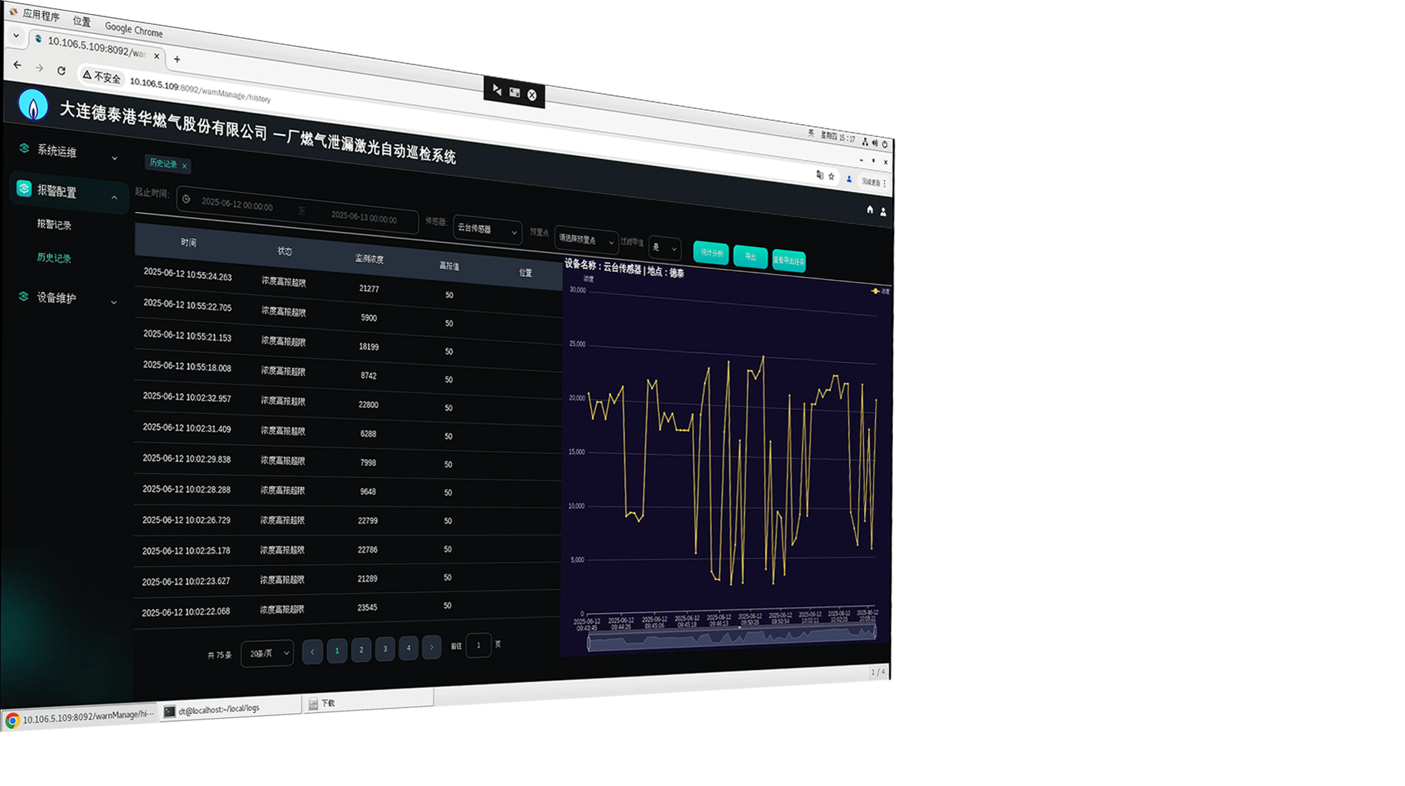Click the gas flame company logo
Screen dimensions: 1405x786
point(33,106)
